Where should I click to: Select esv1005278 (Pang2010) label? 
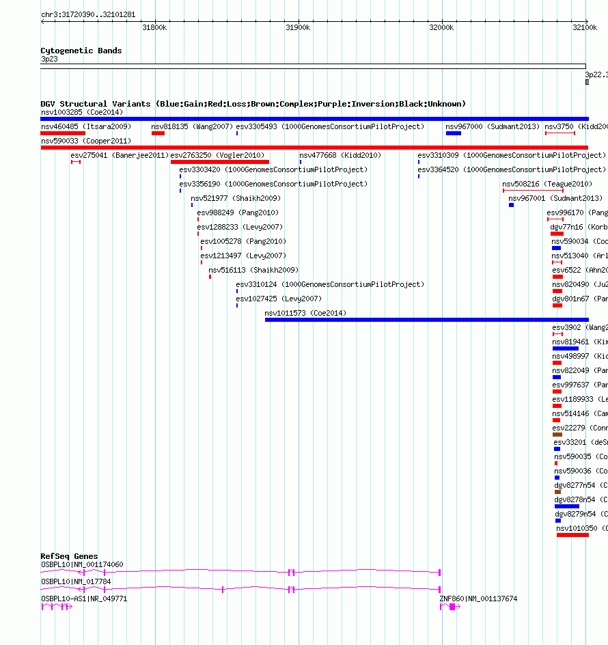pyautogui.click(x=243, y=242)
